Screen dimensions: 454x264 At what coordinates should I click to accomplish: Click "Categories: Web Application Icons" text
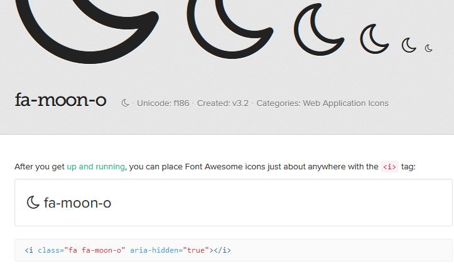pyautogui.click(x=322, y=103)
